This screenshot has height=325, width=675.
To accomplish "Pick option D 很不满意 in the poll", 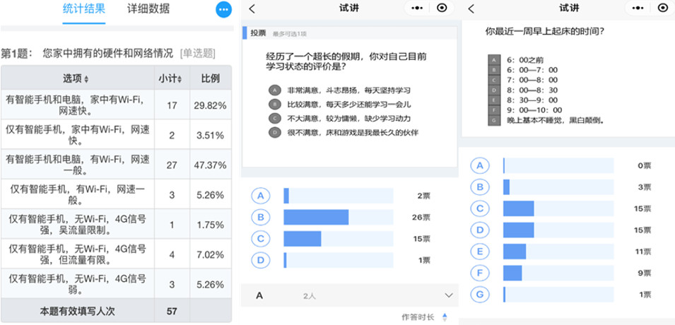I will [273, 131].
